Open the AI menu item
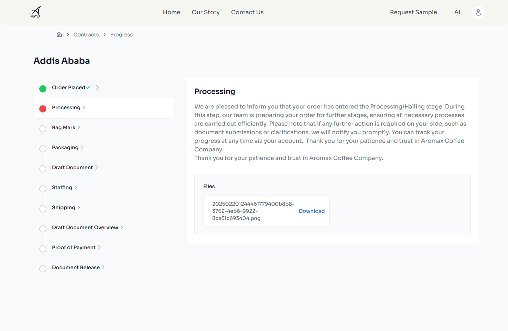 pos(457,12)
